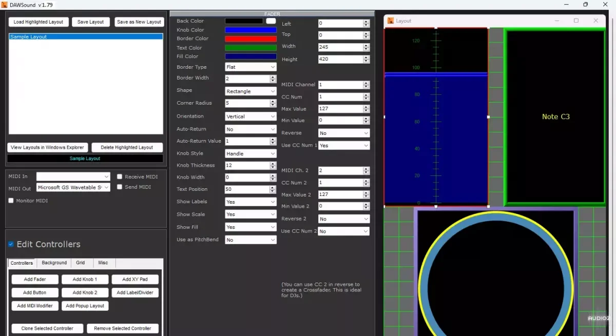Switch to the Controllers tab
The width and height of the screenshot is (616, 336).
pos(22,263)
